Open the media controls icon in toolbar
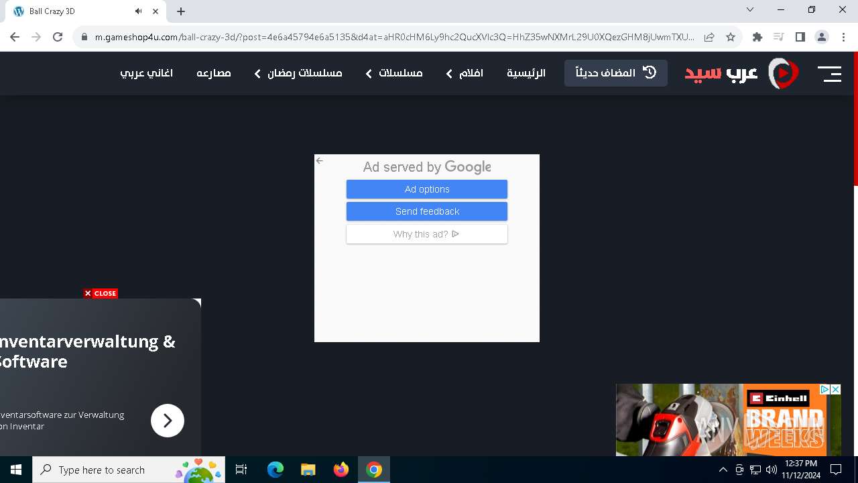858x483 pixels. [x=778, y=37]
